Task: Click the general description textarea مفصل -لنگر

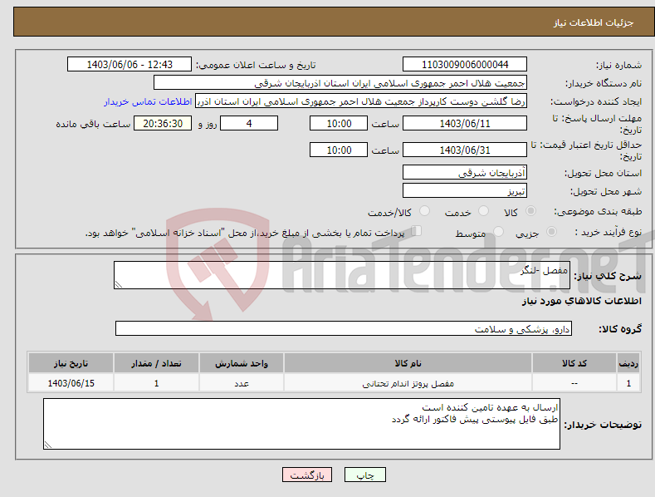Action: tap(342, 275)
